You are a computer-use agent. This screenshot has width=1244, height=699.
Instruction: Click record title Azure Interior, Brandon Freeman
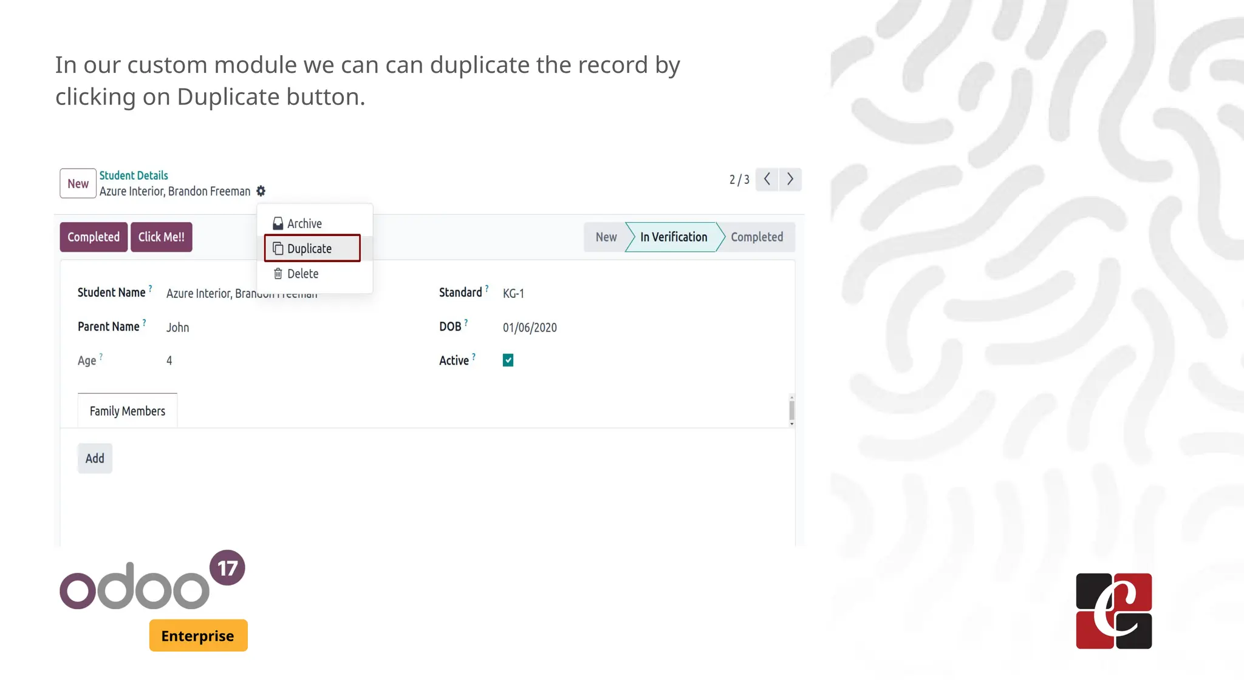tap(175, 191)
